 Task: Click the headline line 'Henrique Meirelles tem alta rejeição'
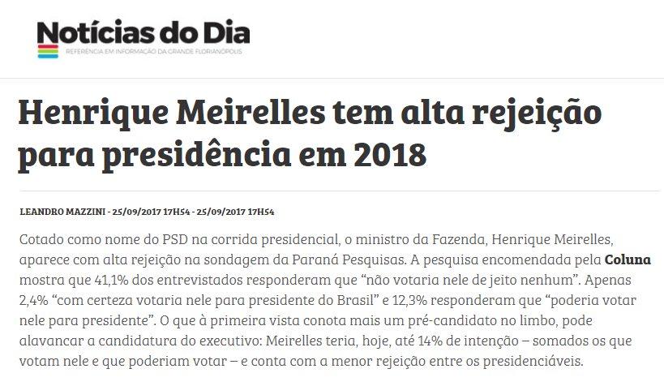tap(310, 112)
